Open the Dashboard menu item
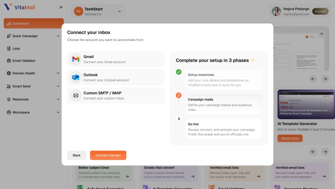335x189 pixels. [34, 23]
